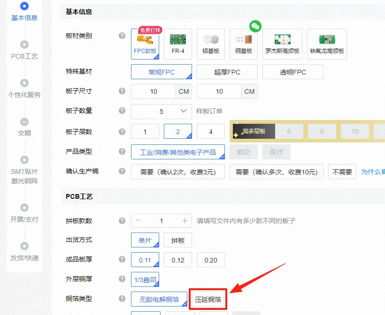Viewport: 385px width, 315px height.
Task: Click the help icon next to 板材类别
Action: pyautogui.click(x=122, y=36)
